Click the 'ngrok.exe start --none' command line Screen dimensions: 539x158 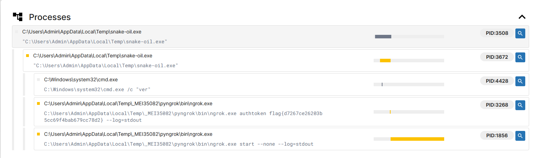click(178, 144)
